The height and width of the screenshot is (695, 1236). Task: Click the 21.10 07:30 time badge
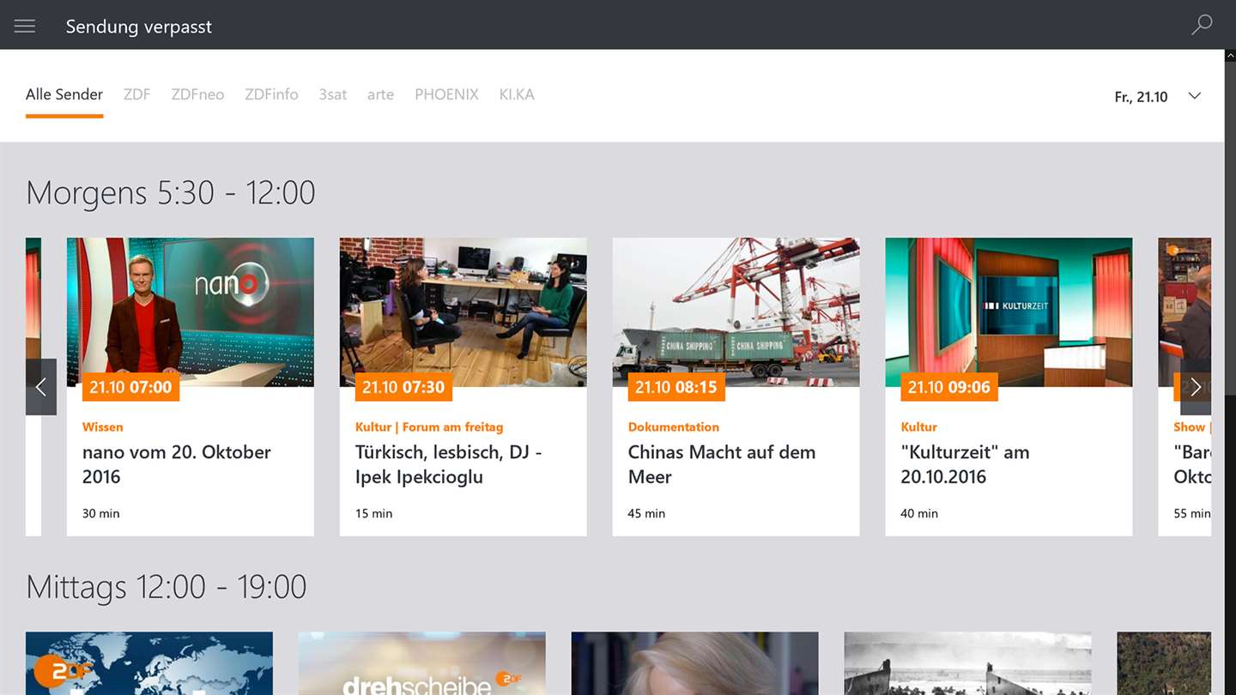pos(403,387)
